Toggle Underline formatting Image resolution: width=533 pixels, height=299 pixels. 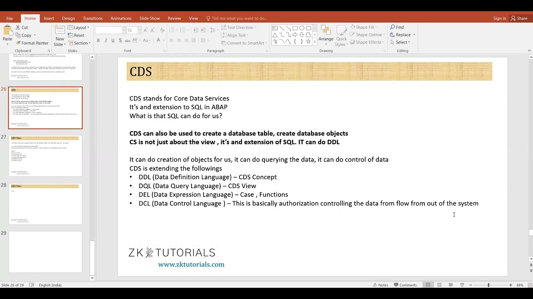[113, 41]
